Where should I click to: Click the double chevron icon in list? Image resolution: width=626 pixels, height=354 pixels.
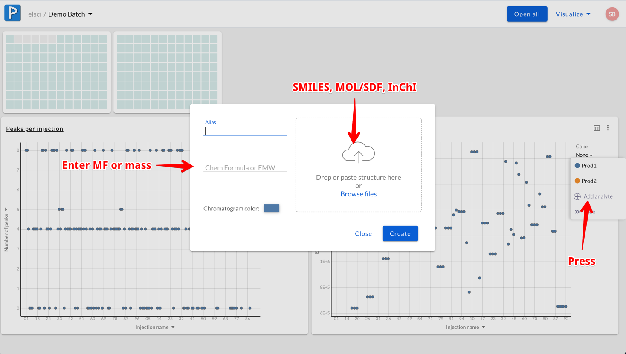(577, 212)
